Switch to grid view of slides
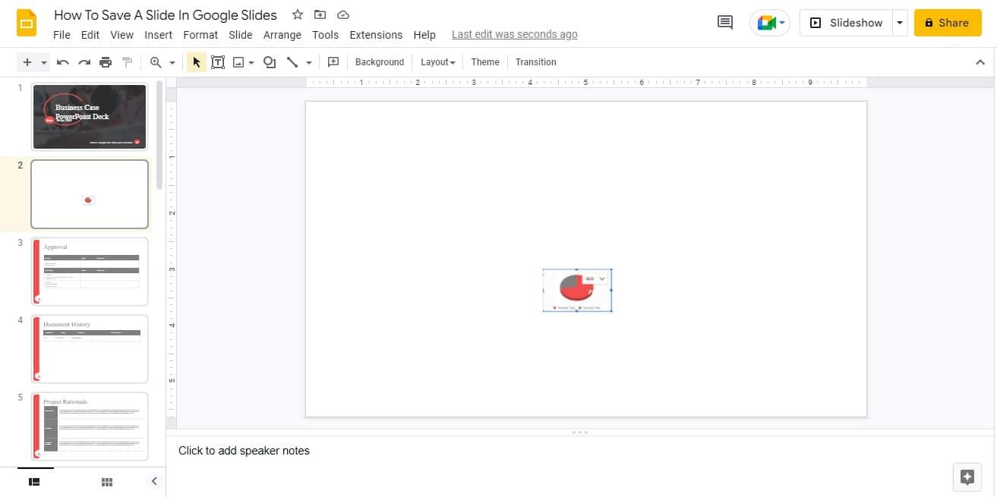The image size is (997, 497). [x=106, y=481]
